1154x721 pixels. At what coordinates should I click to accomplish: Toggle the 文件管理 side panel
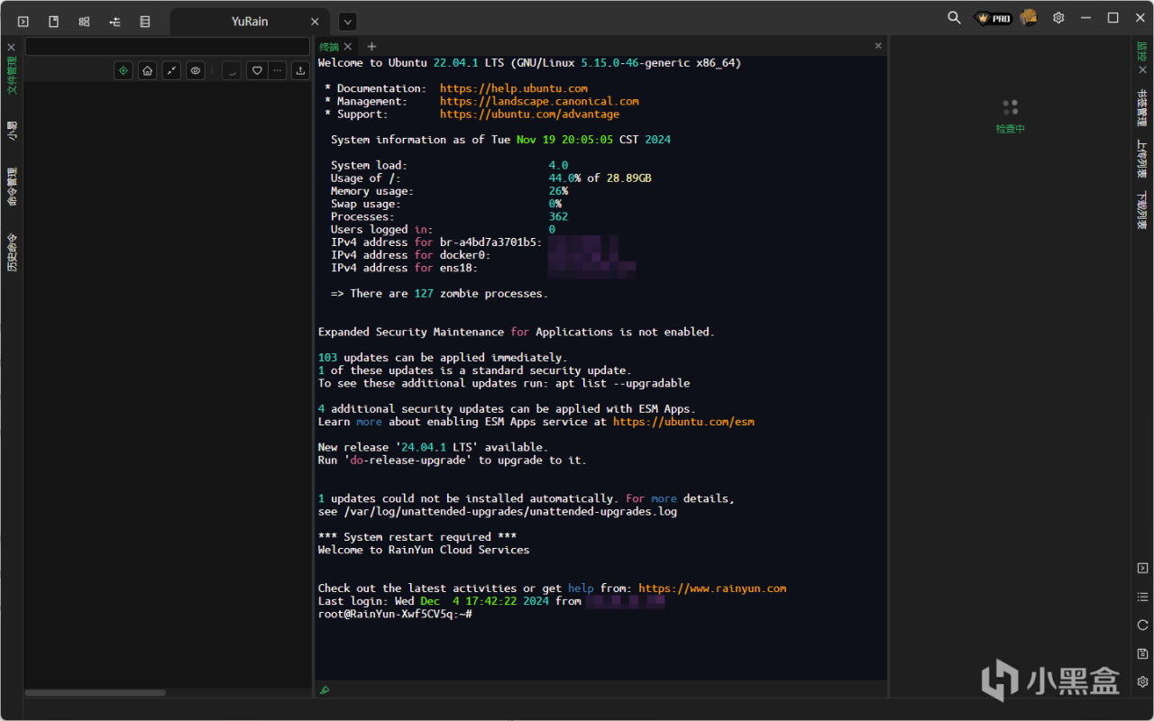[x=12, y=75]
